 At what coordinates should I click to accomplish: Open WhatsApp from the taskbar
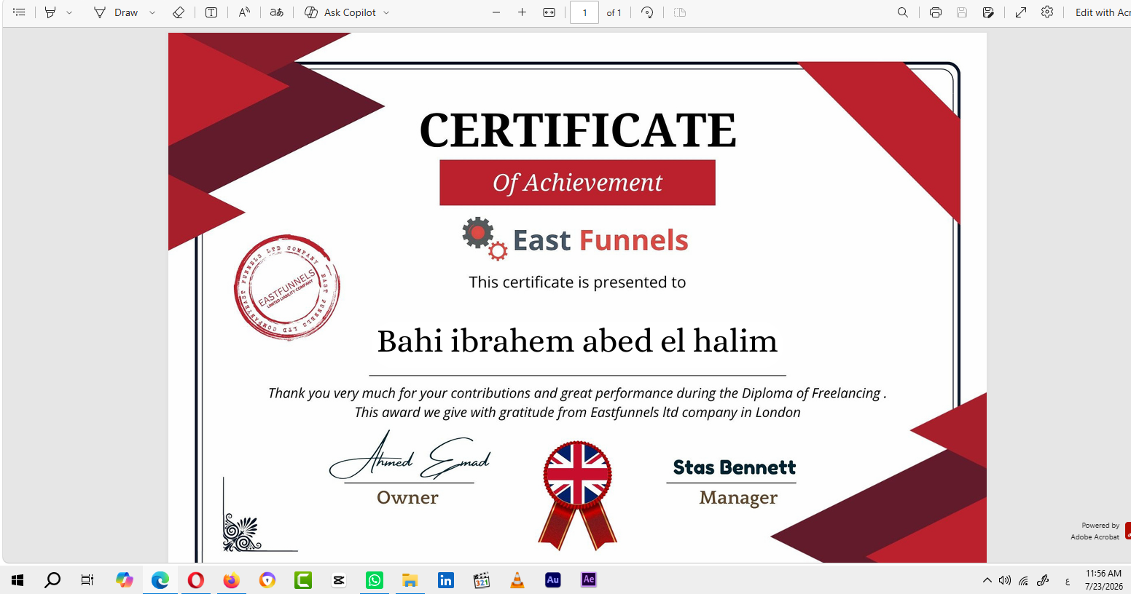pyautogui.click(x=375, y=580)
